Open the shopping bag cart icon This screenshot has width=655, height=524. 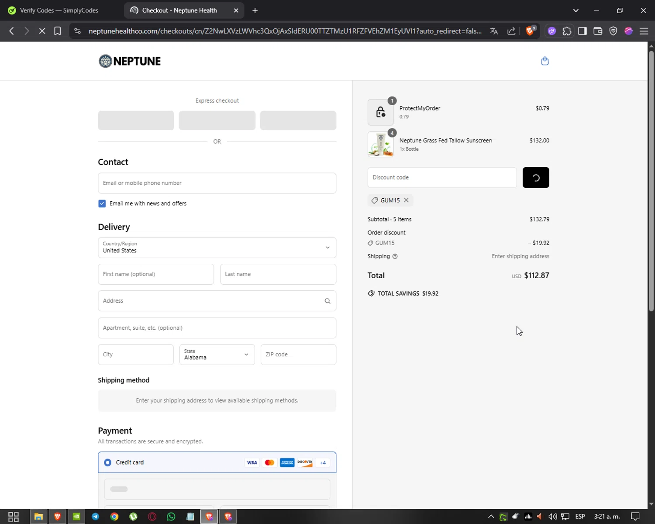545,61
